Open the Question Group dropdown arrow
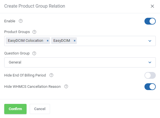 tap(150, 62)
